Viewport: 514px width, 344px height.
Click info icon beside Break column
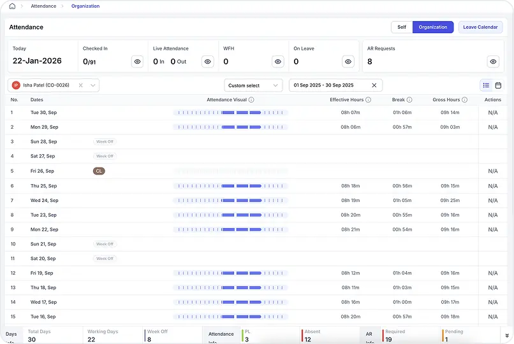click(x=409, y=100)
